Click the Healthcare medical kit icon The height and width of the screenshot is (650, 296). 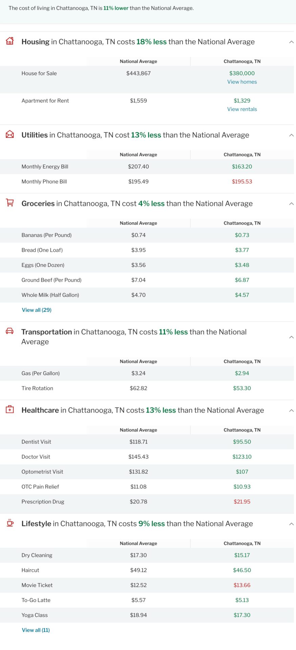pos(10,409)
